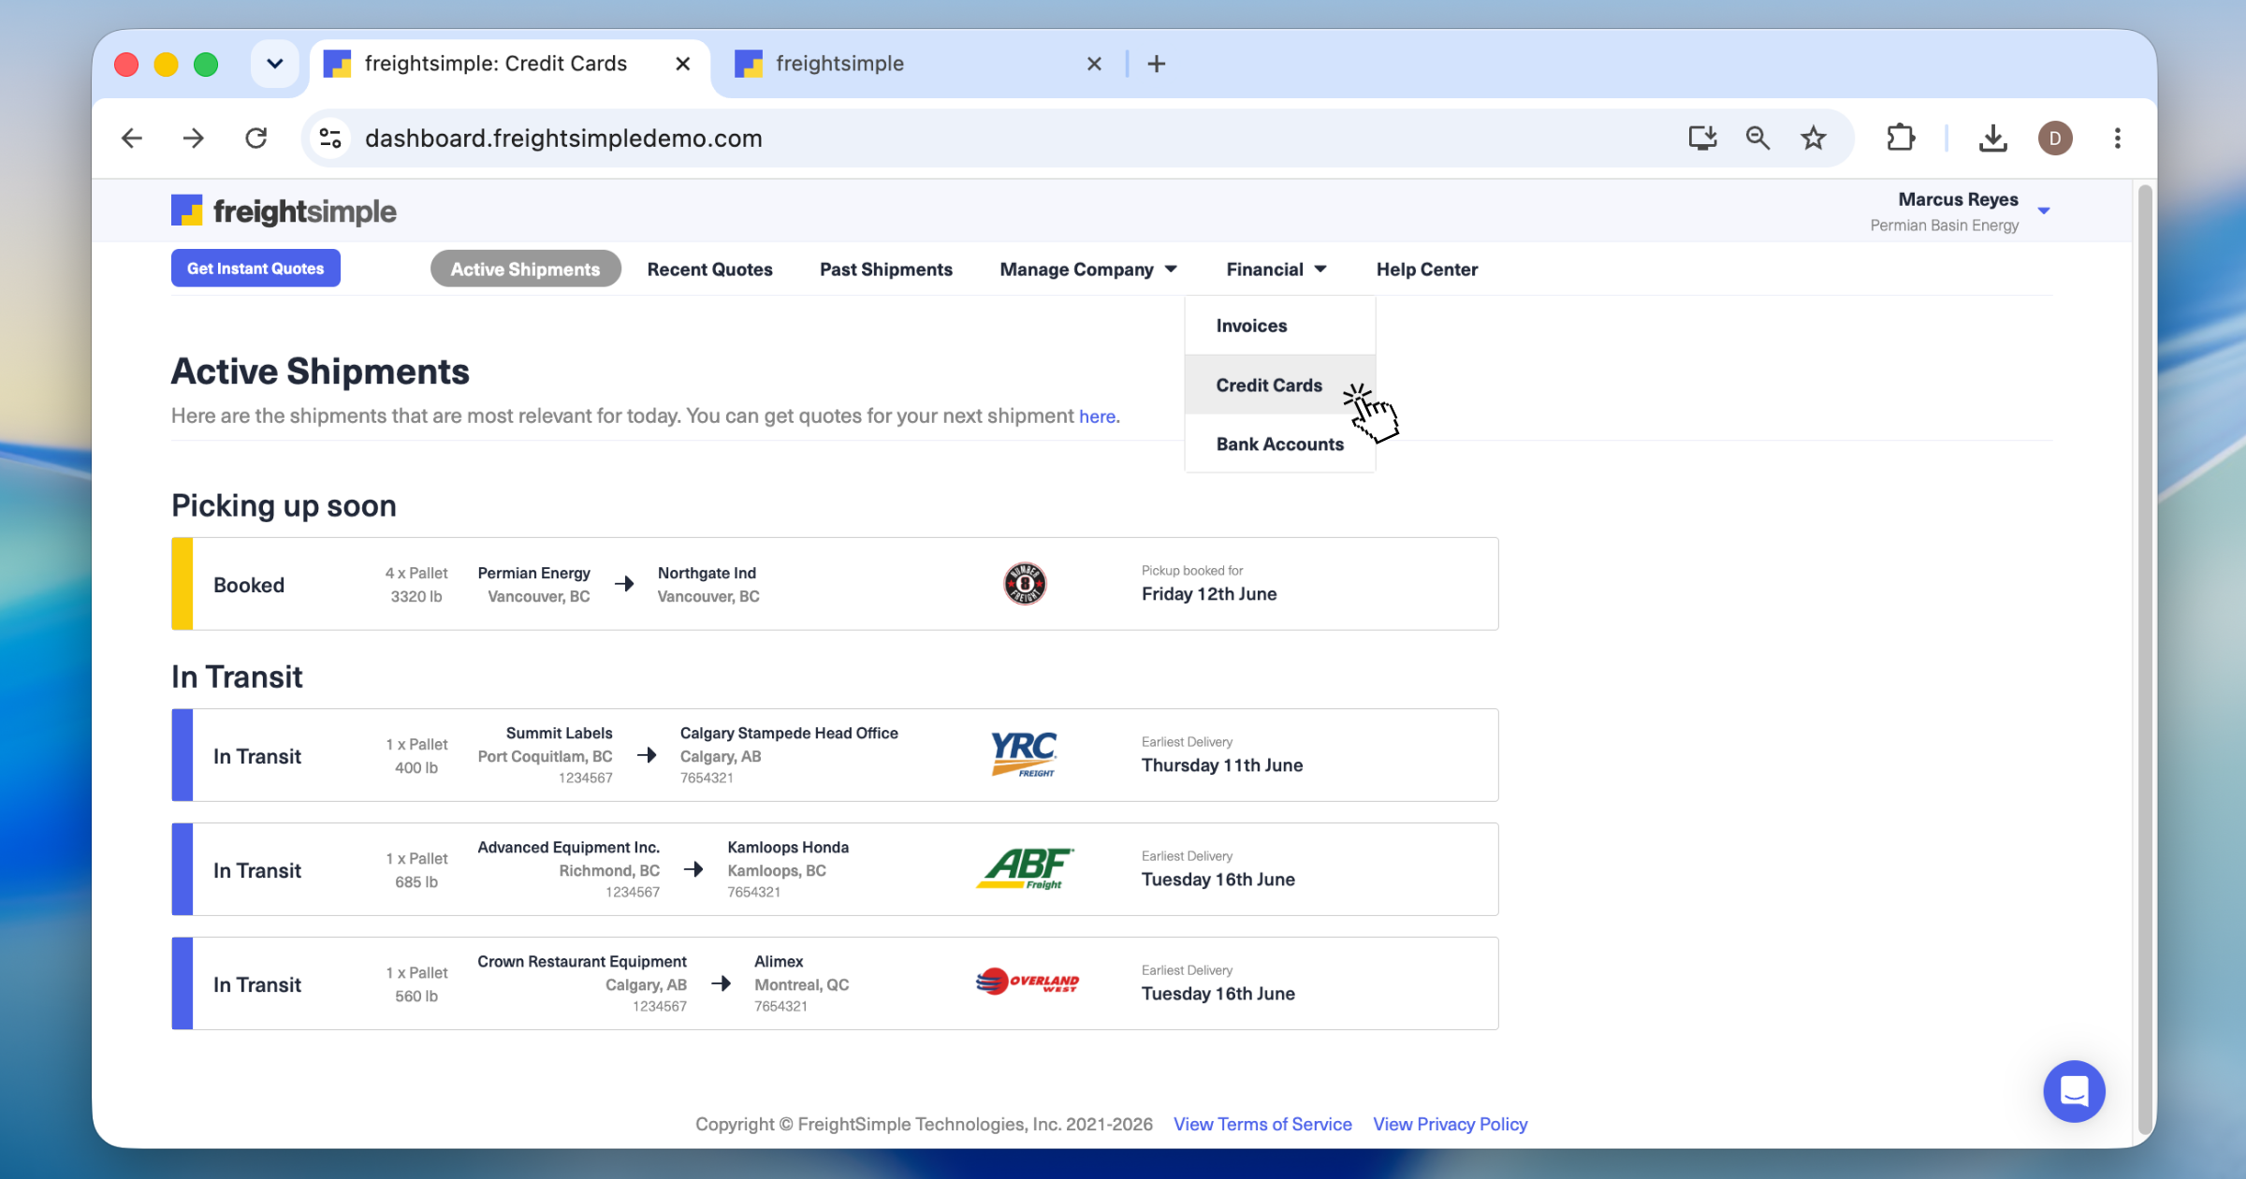Open Booked shipment to Northgate Ind
The width and height of the screenshot is (2246, 1179).
point(835,584)
